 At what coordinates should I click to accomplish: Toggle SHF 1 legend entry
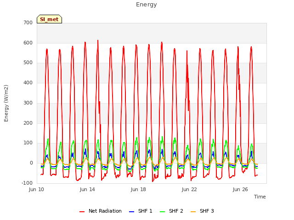point(141,211)
